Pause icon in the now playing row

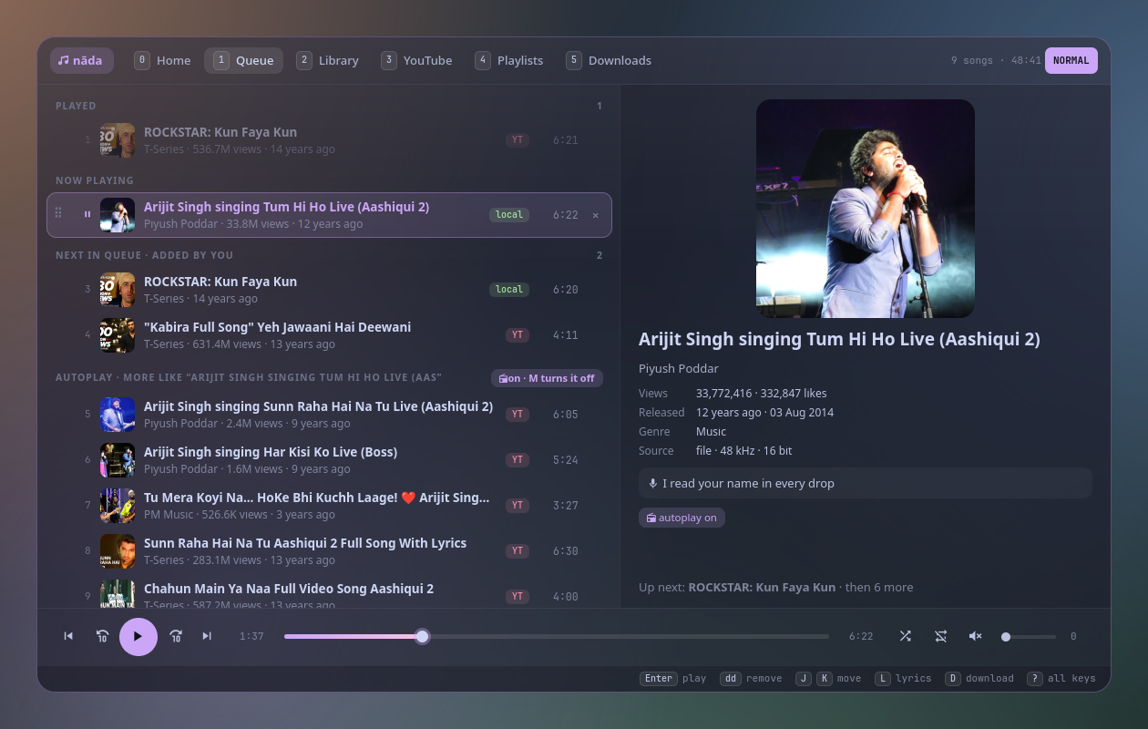click(87, 215)
